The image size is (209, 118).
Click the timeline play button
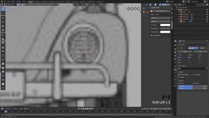pyautogui.click(x=88, y=109)
